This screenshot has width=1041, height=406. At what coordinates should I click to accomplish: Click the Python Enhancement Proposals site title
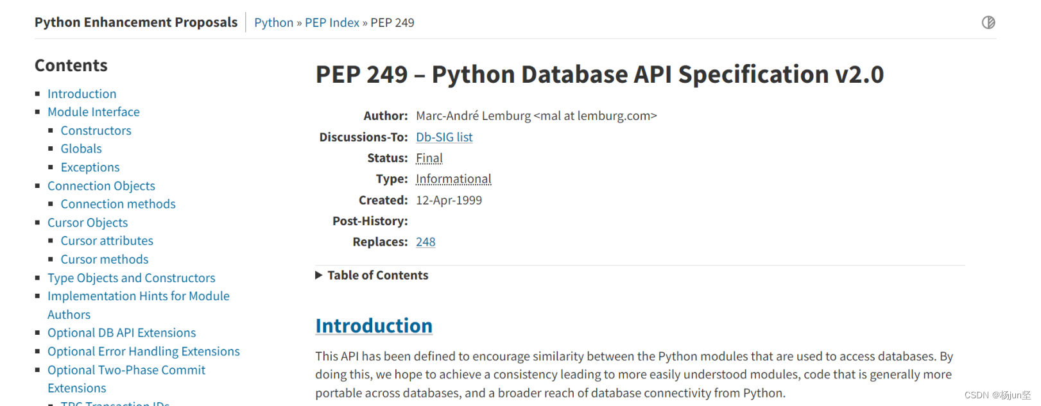136,22
